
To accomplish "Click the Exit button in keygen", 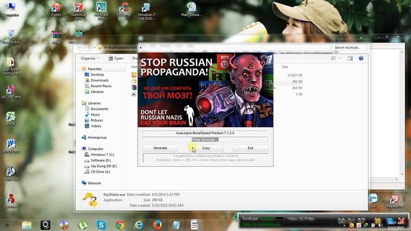I will [x=250, y=148].
